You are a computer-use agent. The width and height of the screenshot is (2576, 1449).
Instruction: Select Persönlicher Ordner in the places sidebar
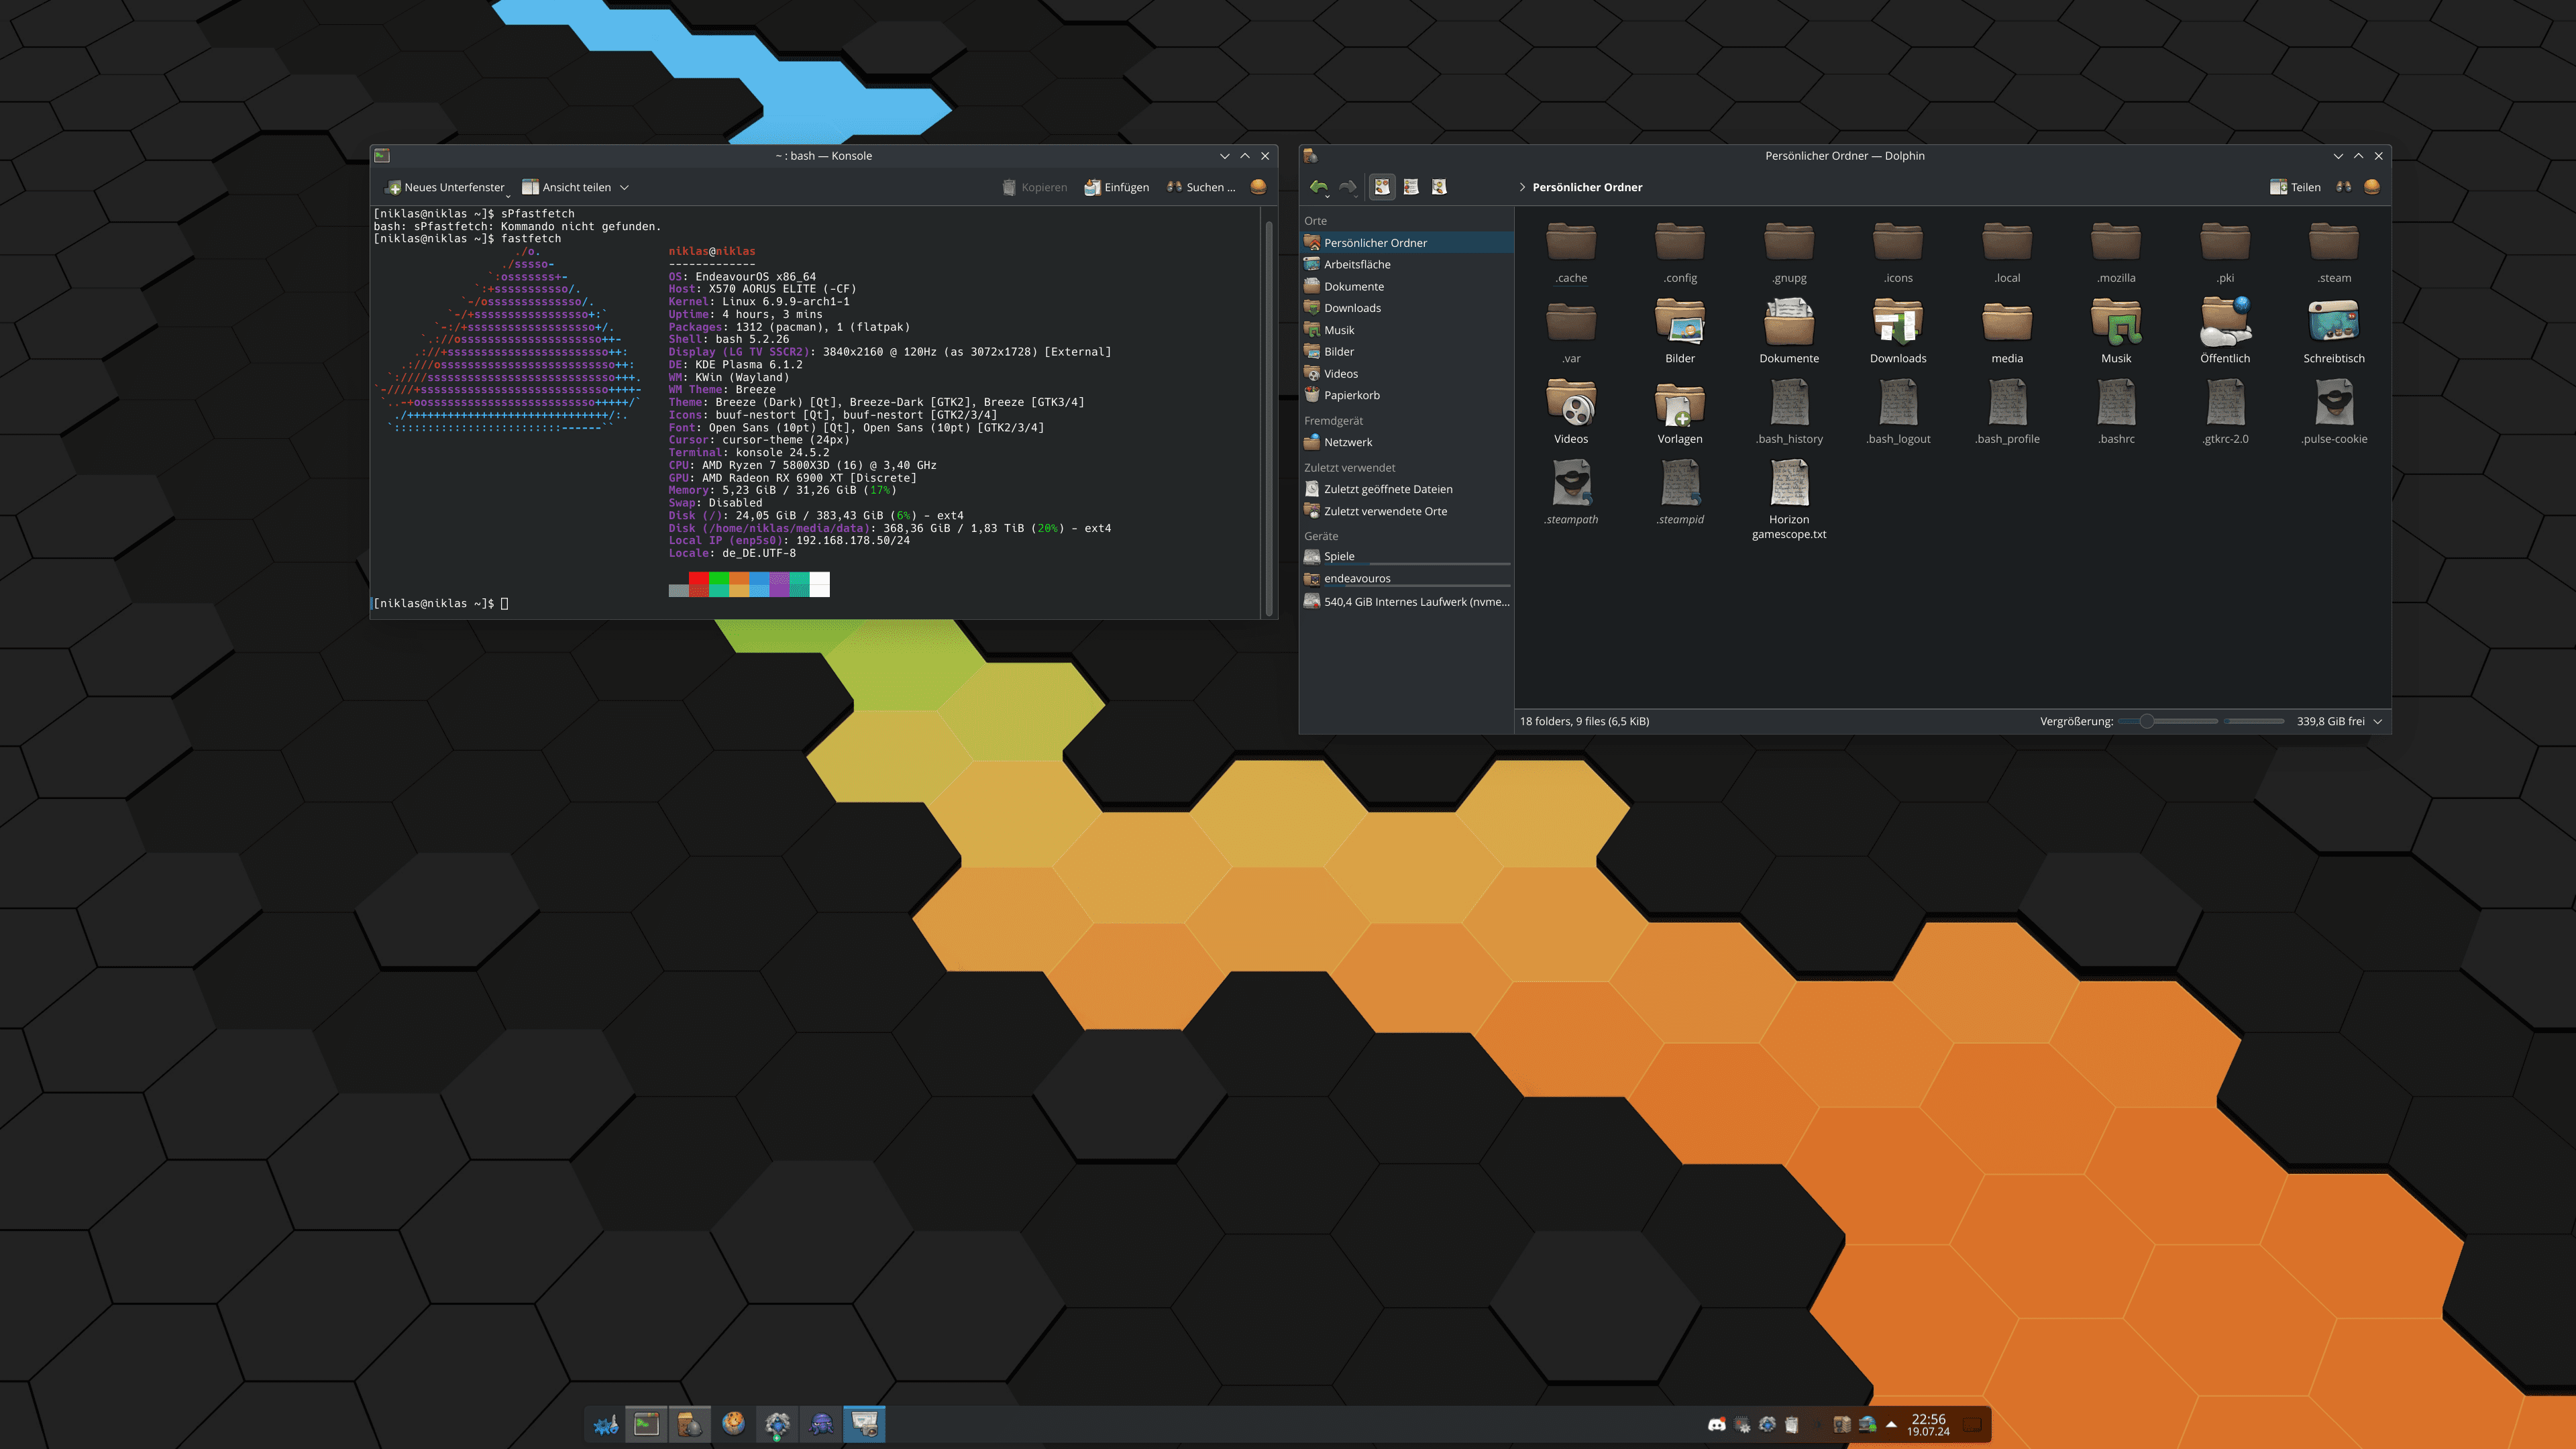[1407, 243]
